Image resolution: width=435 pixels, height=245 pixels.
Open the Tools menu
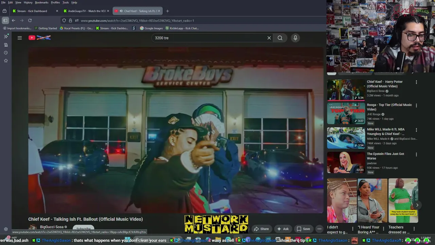[x=66, y=2]
